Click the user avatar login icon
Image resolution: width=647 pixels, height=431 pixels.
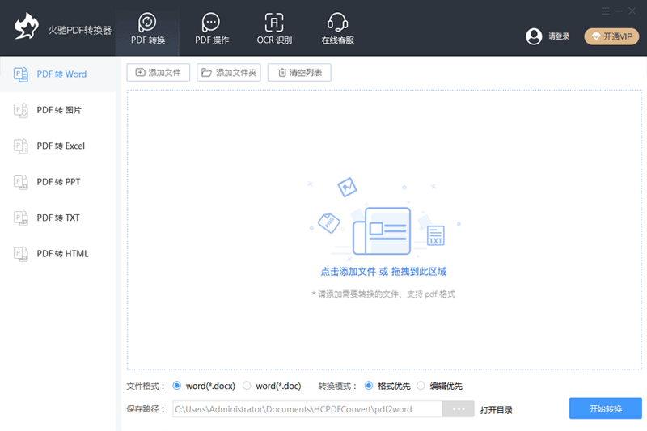coord(534,36)
